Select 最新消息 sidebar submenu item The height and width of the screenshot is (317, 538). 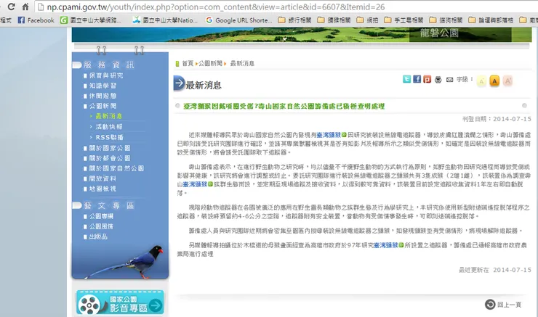[109, 116]
